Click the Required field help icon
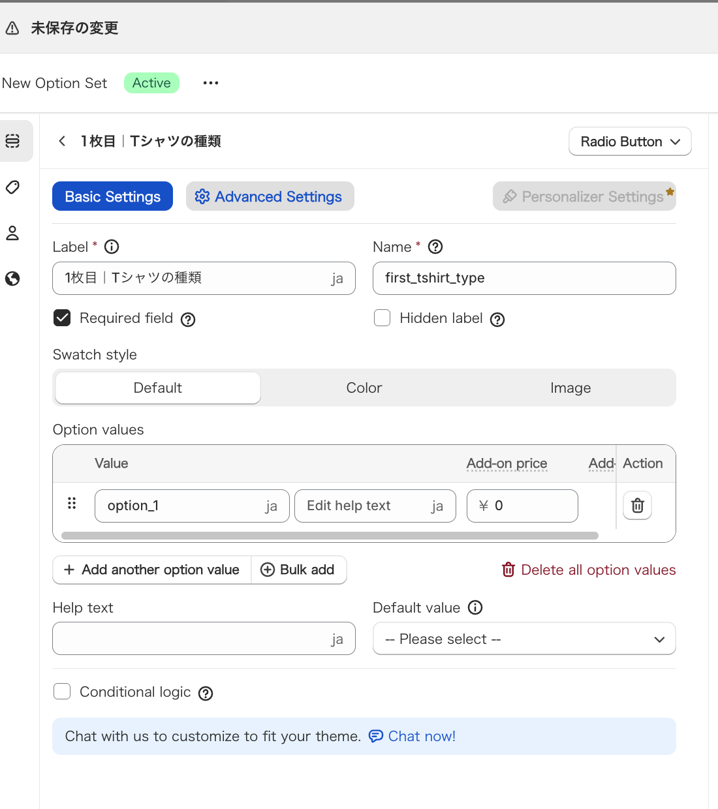Viewport: 718px width, 809px height. coord(188,319)
